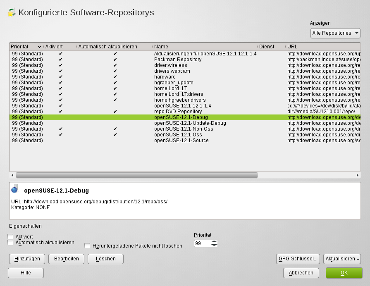Click the repository globe icon beside openSUSE-12.1-Debug
370x286 pixels.
tap(15, 189)
